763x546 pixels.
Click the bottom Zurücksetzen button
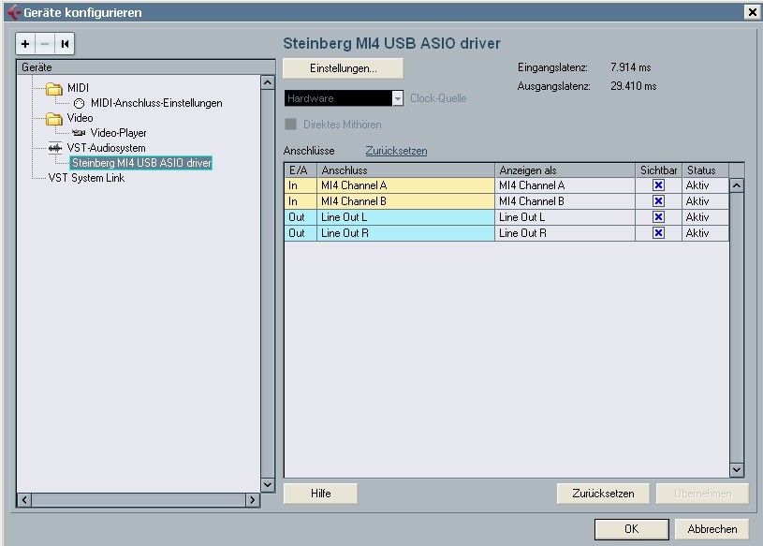click(x=603, y=494)
